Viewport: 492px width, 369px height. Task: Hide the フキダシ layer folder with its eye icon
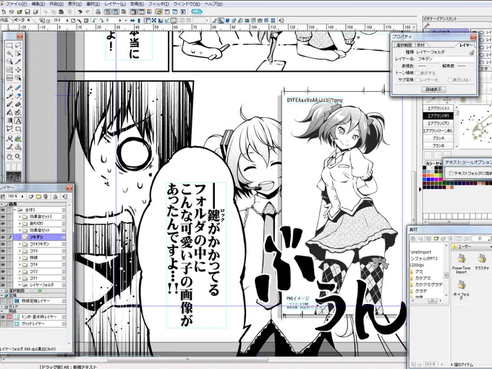[3, 237]
